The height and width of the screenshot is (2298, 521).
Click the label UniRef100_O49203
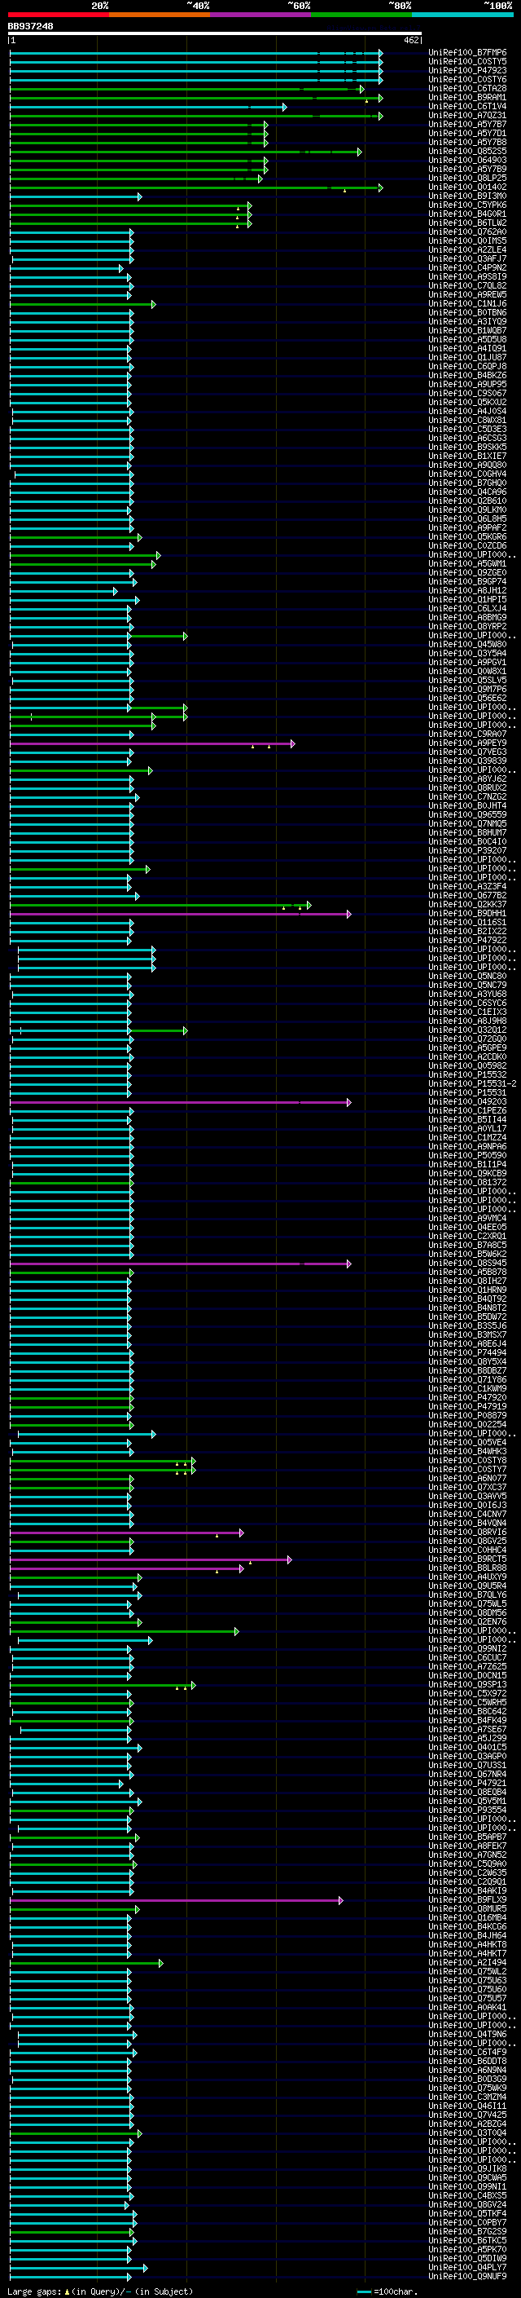tap(467, 1102)
